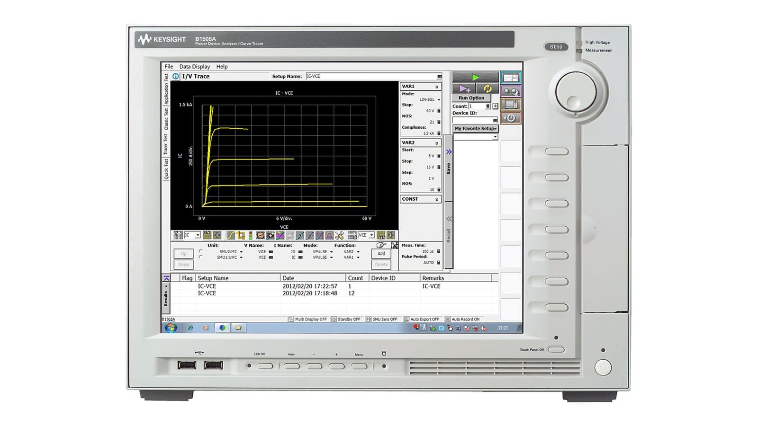Click the pointing hand icon above Add
Viewport: 758px width, 426px height.
coord(381,245)
